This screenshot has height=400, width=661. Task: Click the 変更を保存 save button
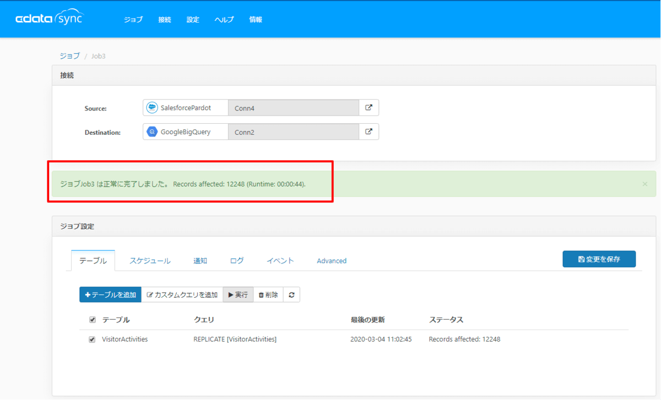(599, 259)
